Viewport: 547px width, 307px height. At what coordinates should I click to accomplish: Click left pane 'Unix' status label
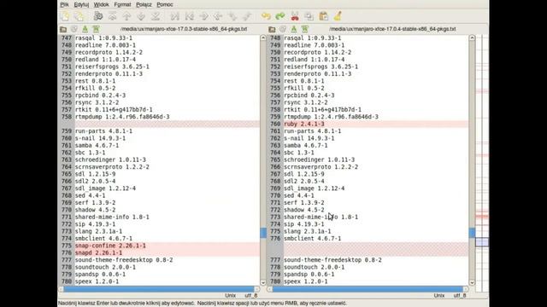(230, 296)
